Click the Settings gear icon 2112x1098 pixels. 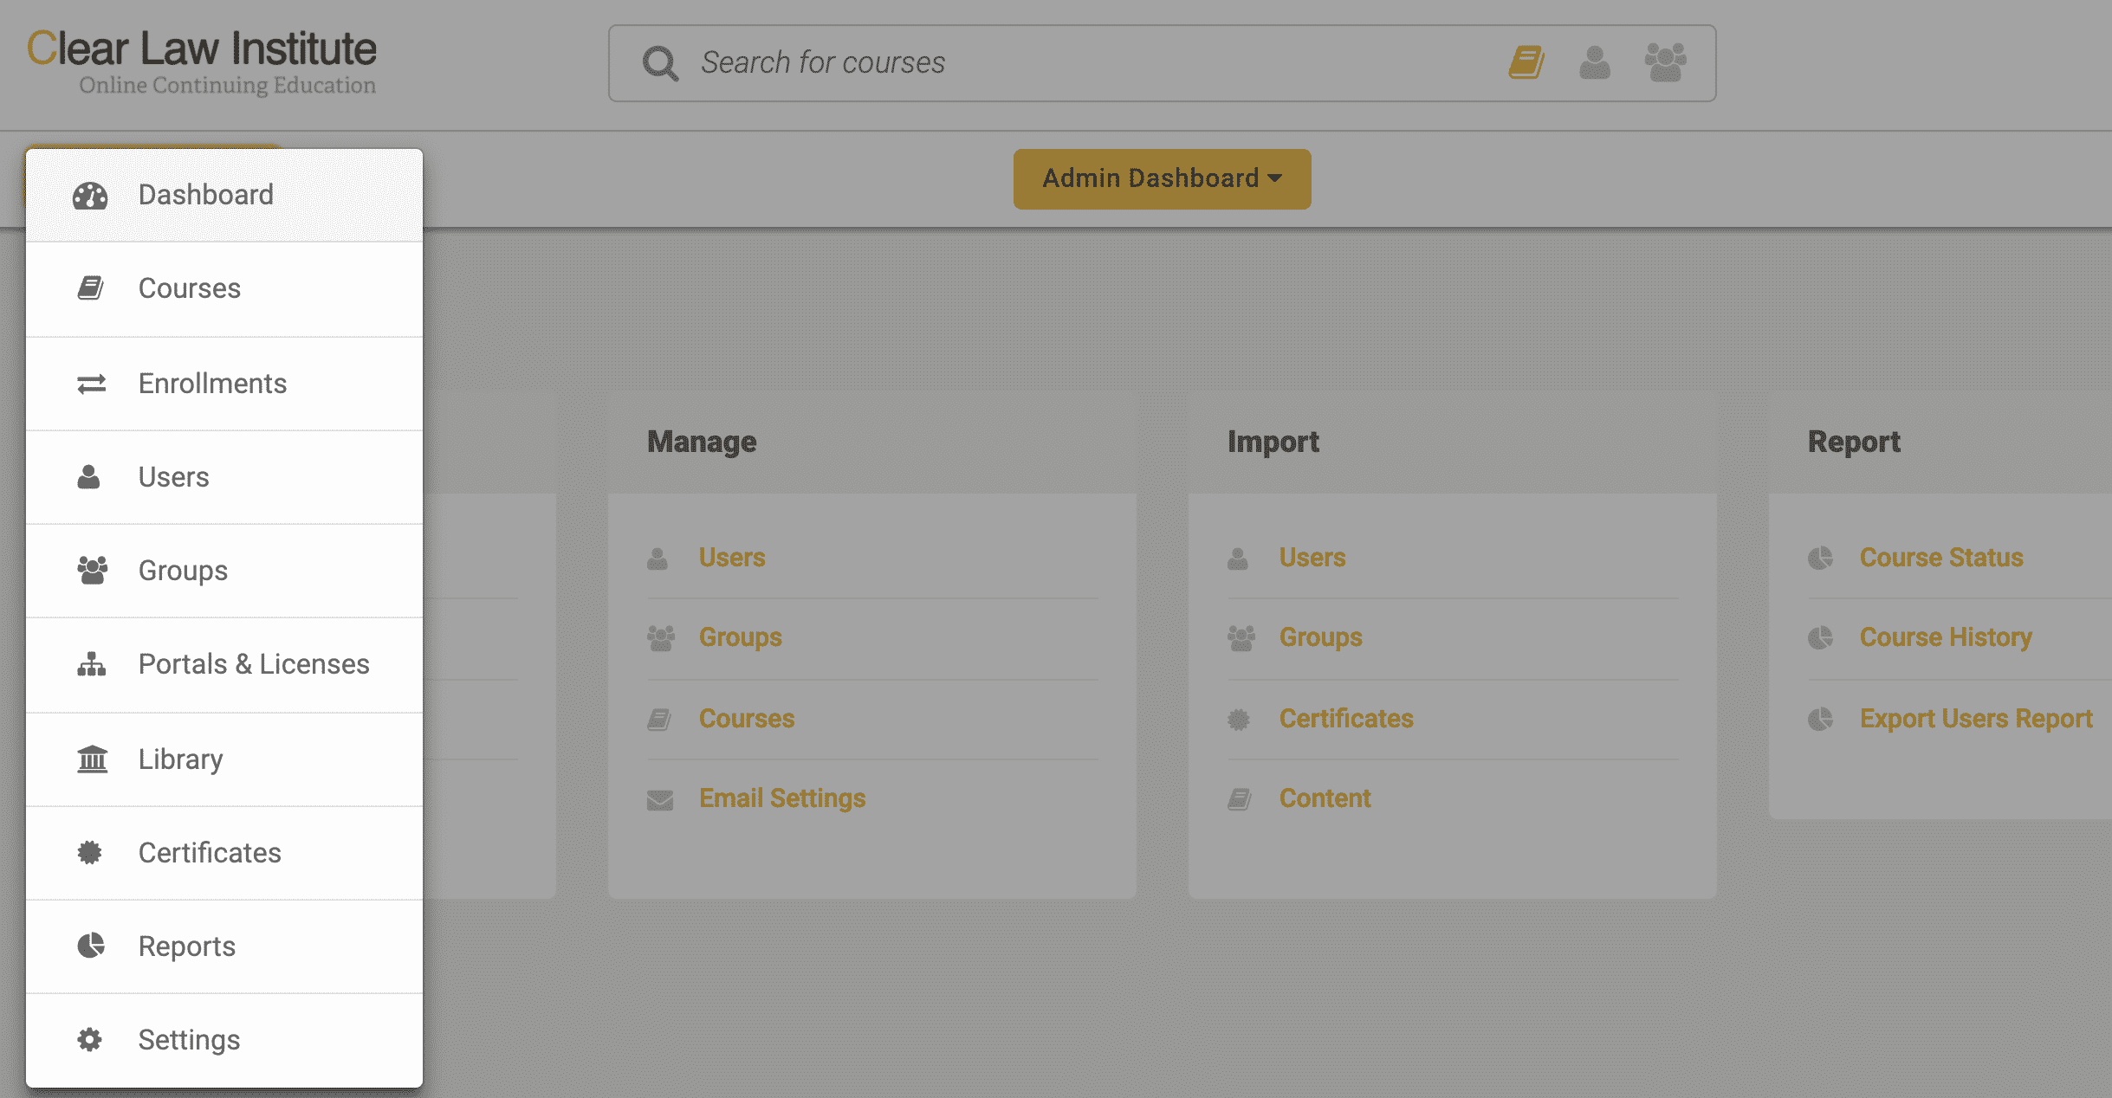tap(89, 1039)
